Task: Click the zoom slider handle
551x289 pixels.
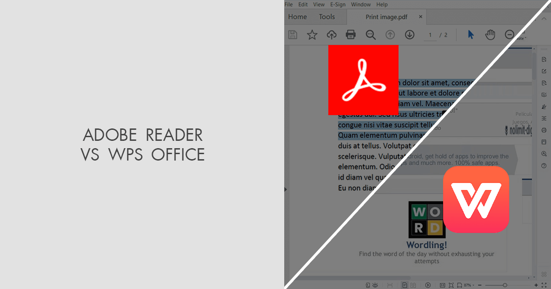Action: (505, 285)
